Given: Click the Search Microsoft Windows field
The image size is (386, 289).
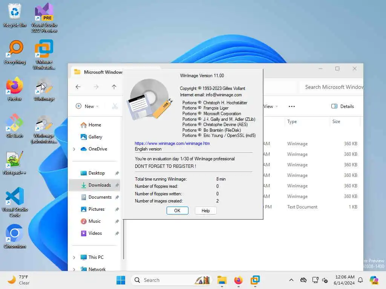Looking at the screenshot, I should pos(332,87).
